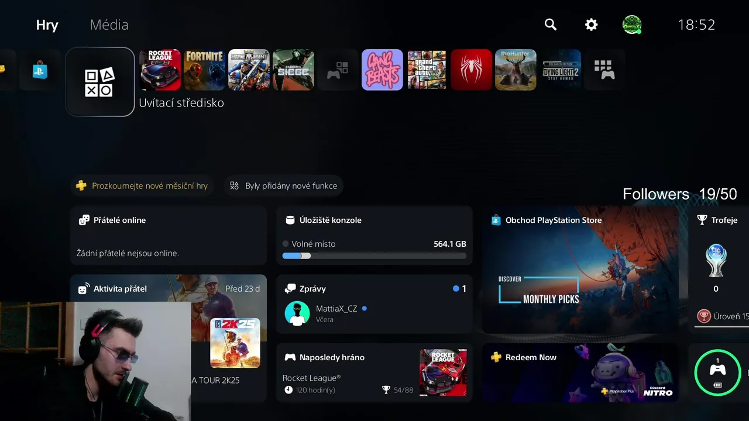This screenshot has width=749, height=421.
Task: Open the search magnifier icon
Action: pos(551,25)
